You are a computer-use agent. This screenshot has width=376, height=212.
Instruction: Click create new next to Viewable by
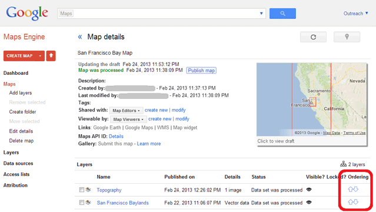pos(159,119)
